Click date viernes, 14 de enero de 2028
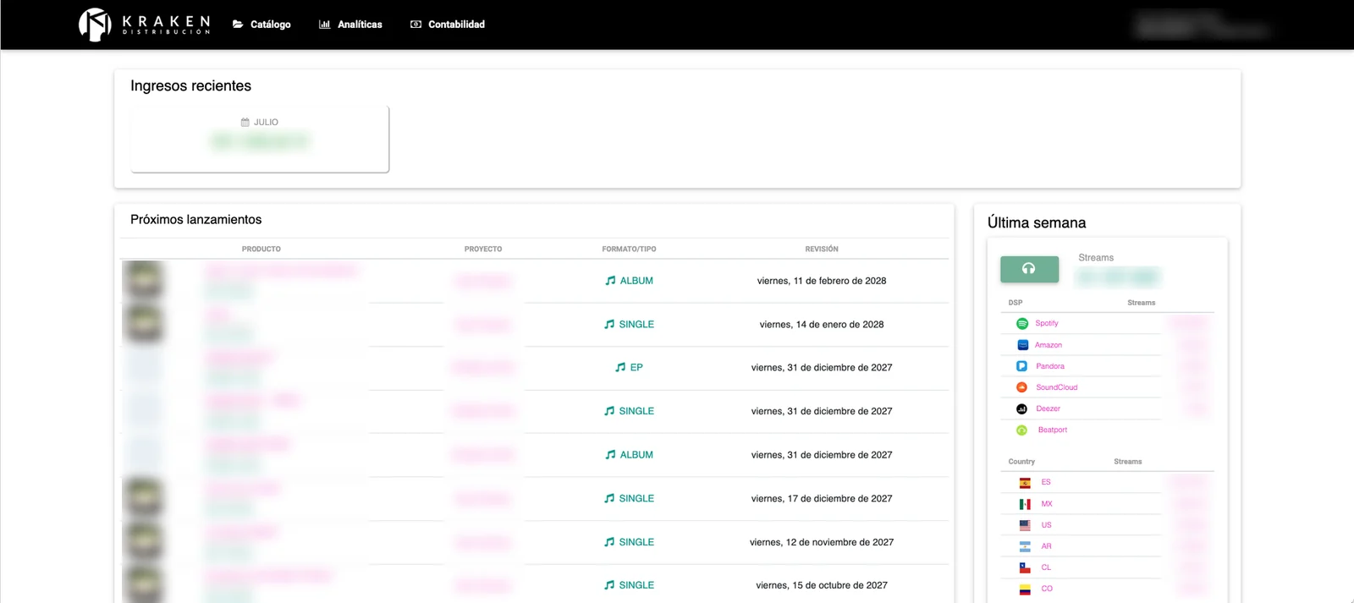The width and height of the screenshot is (1354, 603). coord(822,325)
